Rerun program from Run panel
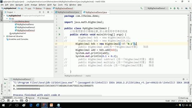Viewport: 192px width, 108px height. click(5, 83)
